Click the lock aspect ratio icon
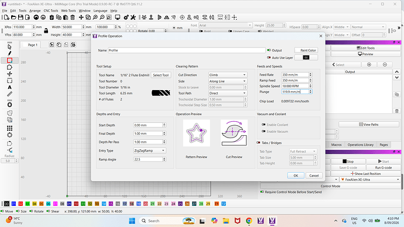 pyautogui.click(x=46, y=30)
